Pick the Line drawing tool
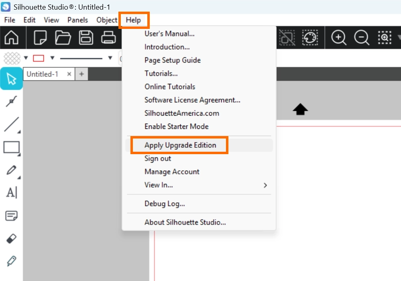Image resolution: width=401 pixels, height=281 pixels. pyautogui.click(x=11, y=124)
